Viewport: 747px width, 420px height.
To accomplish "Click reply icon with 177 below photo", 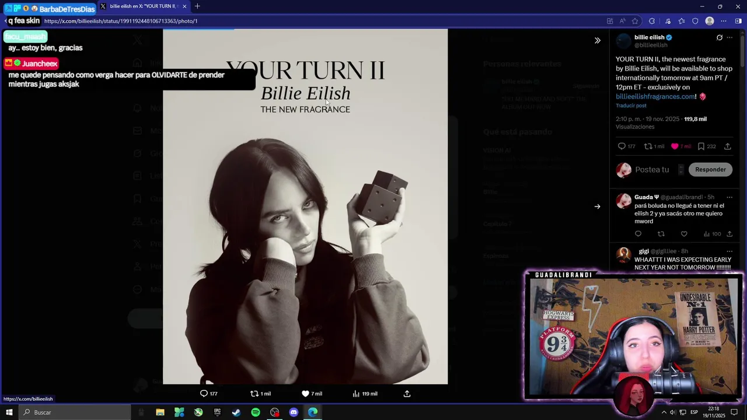I will coord(208,394).
